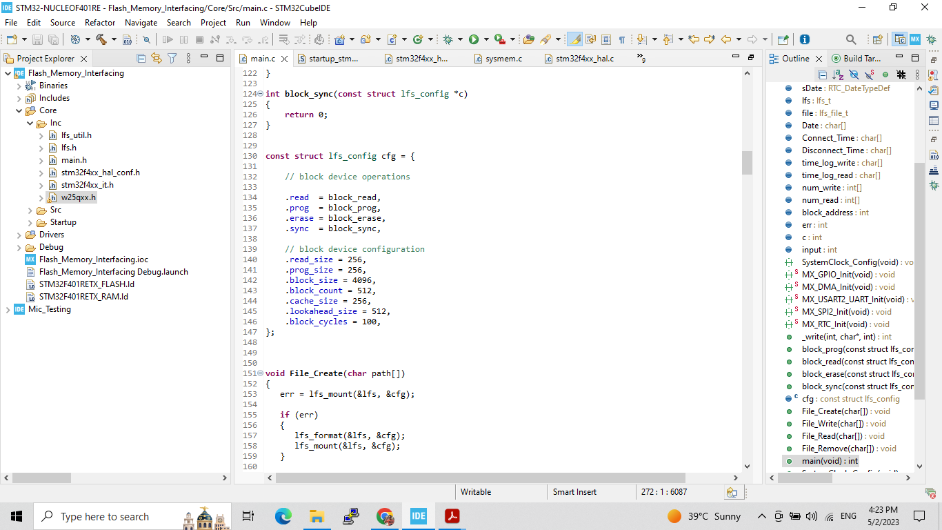Open Adobe Acrobat from the taskbar
Viewport: 942px width, 530px height.
451,516
